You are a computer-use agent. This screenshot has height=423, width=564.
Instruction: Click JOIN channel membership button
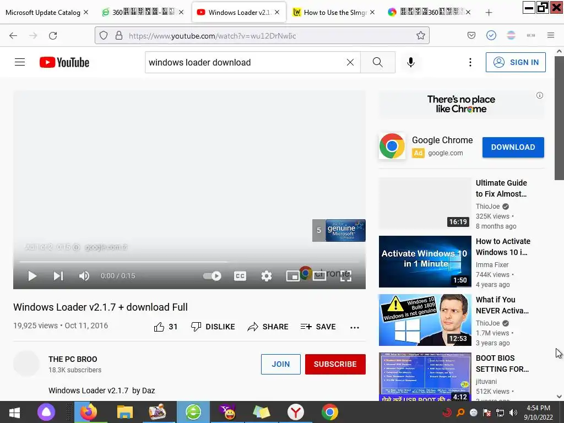280,364
